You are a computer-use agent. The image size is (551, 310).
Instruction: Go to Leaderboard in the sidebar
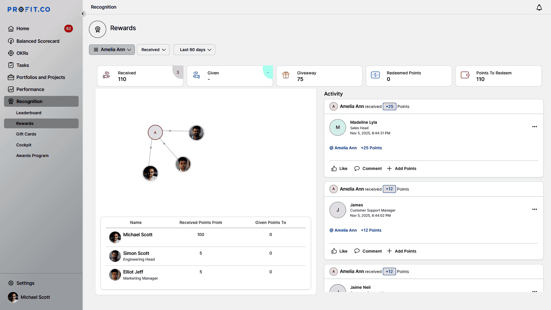coord(29,113)
